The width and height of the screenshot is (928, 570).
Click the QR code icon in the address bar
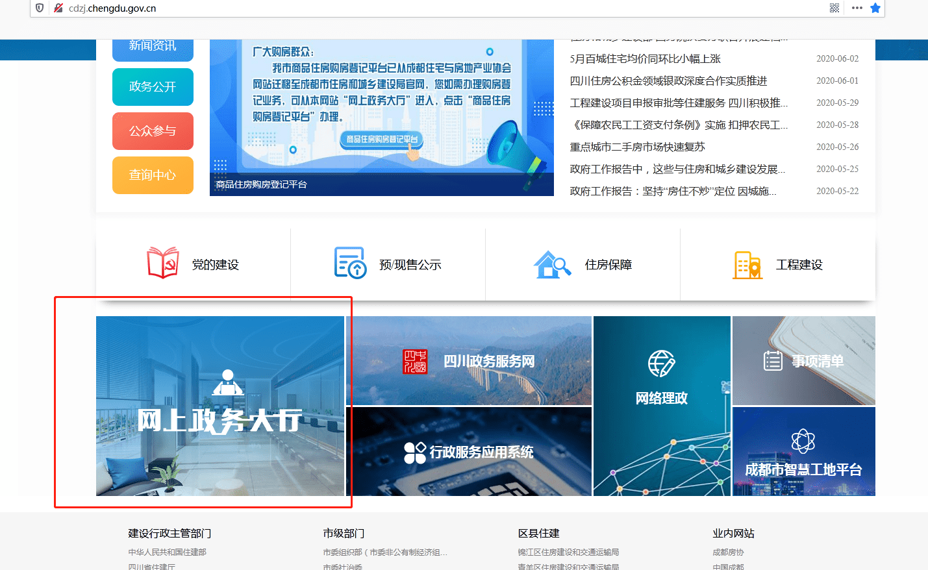[834, 8]
